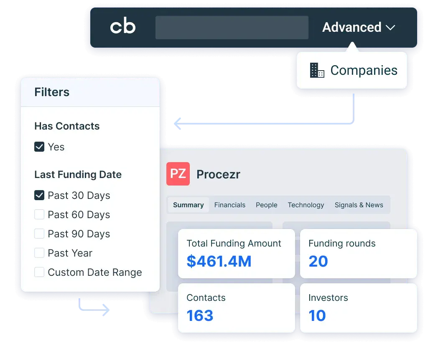Click the 20 funding rounds value
The height and width of the screenshot is (351, 428).
pyautogui.click(x=318, y=262)
